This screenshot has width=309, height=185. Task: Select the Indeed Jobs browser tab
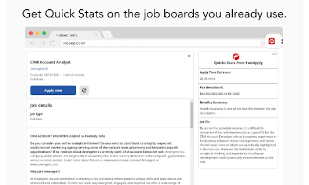pyautogui.click(x=67, y=35)
